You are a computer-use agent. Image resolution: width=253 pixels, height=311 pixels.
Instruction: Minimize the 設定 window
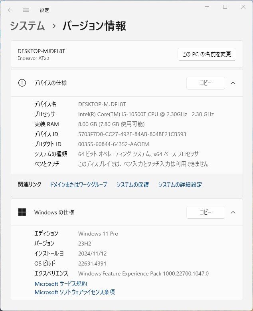coord(207,7)
